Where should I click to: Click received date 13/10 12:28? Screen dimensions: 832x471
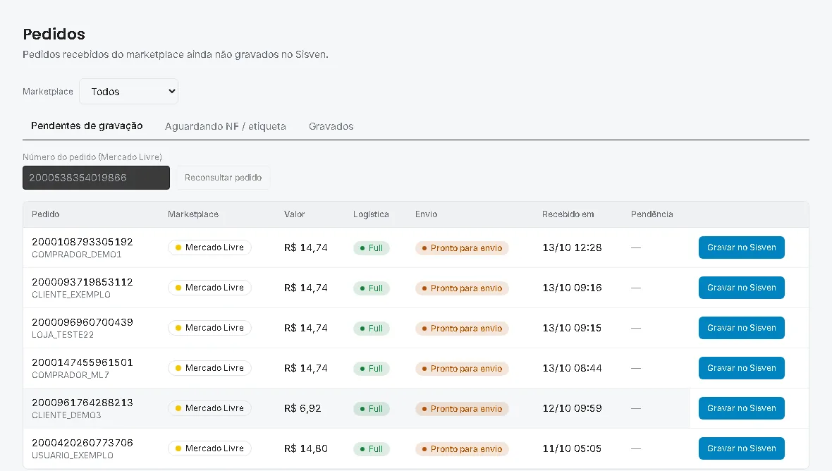572,247
